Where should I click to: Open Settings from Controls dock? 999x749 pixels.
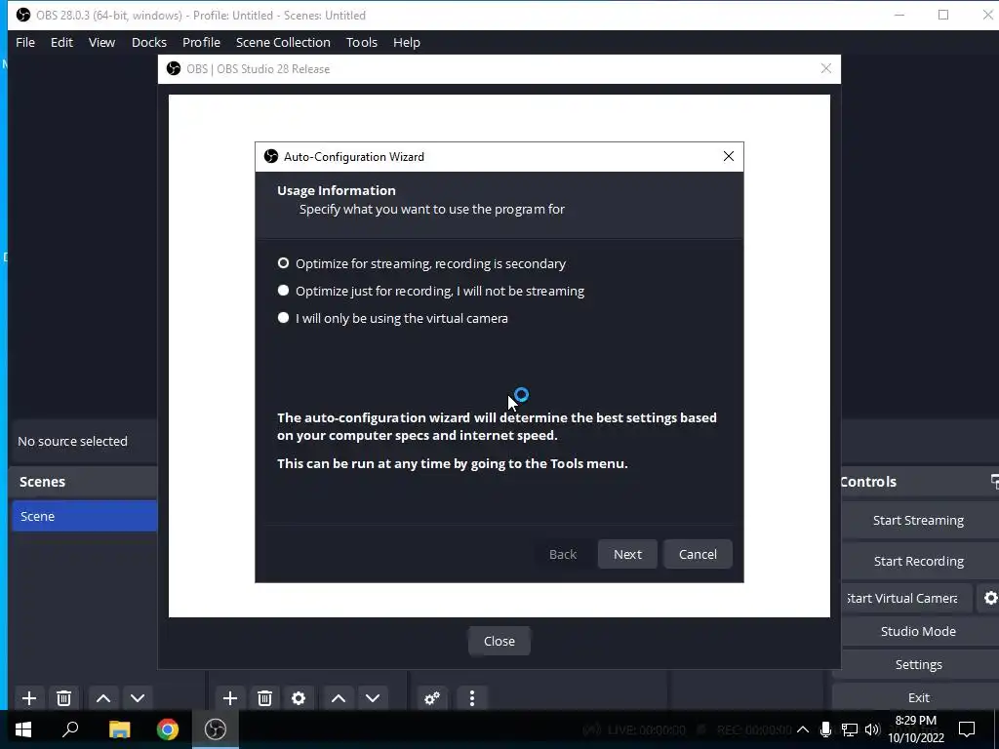(x=918, y=664)
